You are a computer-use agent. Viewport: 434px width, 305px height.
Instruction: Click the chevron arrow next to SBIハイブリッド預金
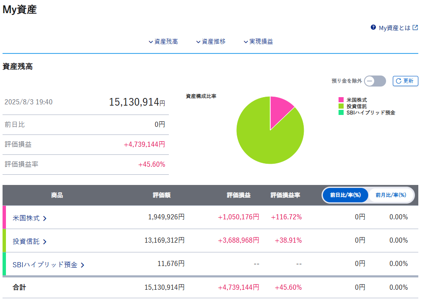click(83, 265)
